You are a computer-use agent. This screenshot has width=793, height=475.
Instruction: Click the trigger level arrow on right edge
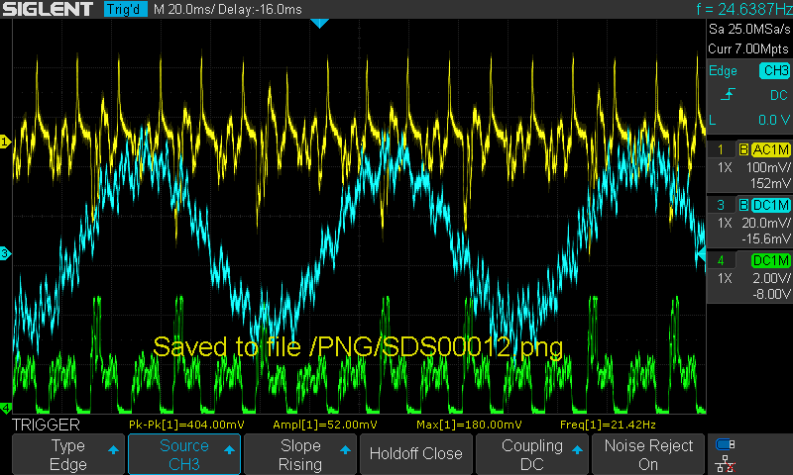(x=702, y=254)
